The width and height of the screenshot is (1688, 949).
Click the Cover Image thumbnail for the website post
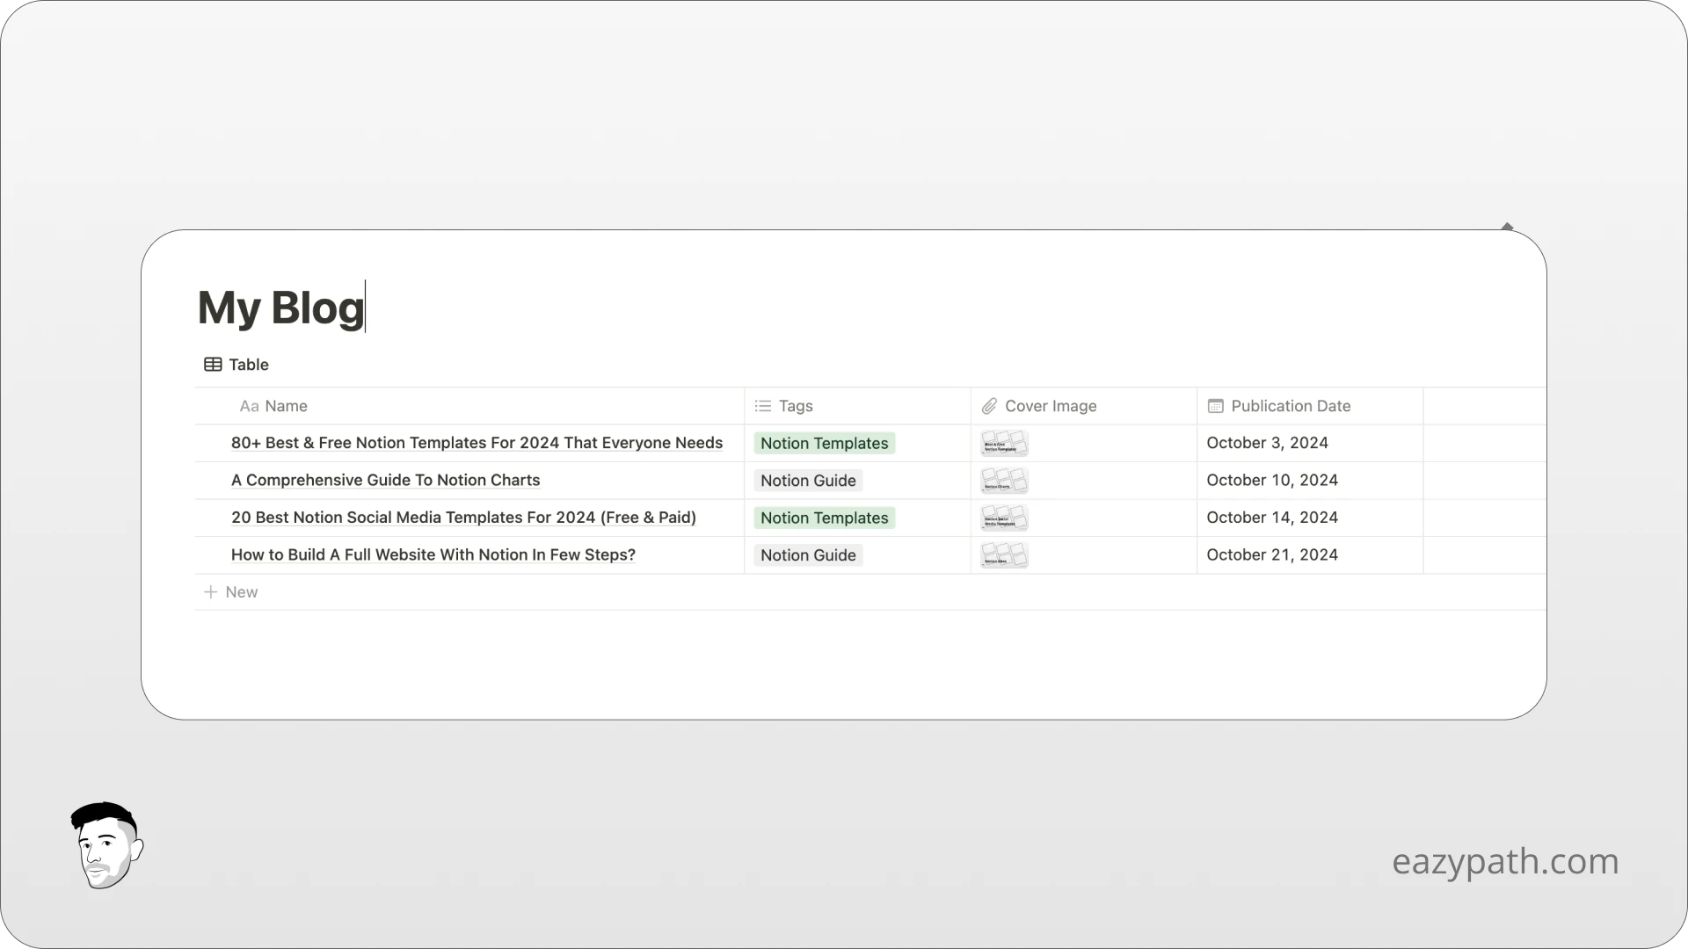[1003, 554]
